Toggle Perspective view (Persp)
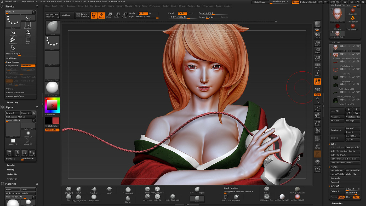The height and width of the screenshot is (206, 366). (x=317, y=66)
